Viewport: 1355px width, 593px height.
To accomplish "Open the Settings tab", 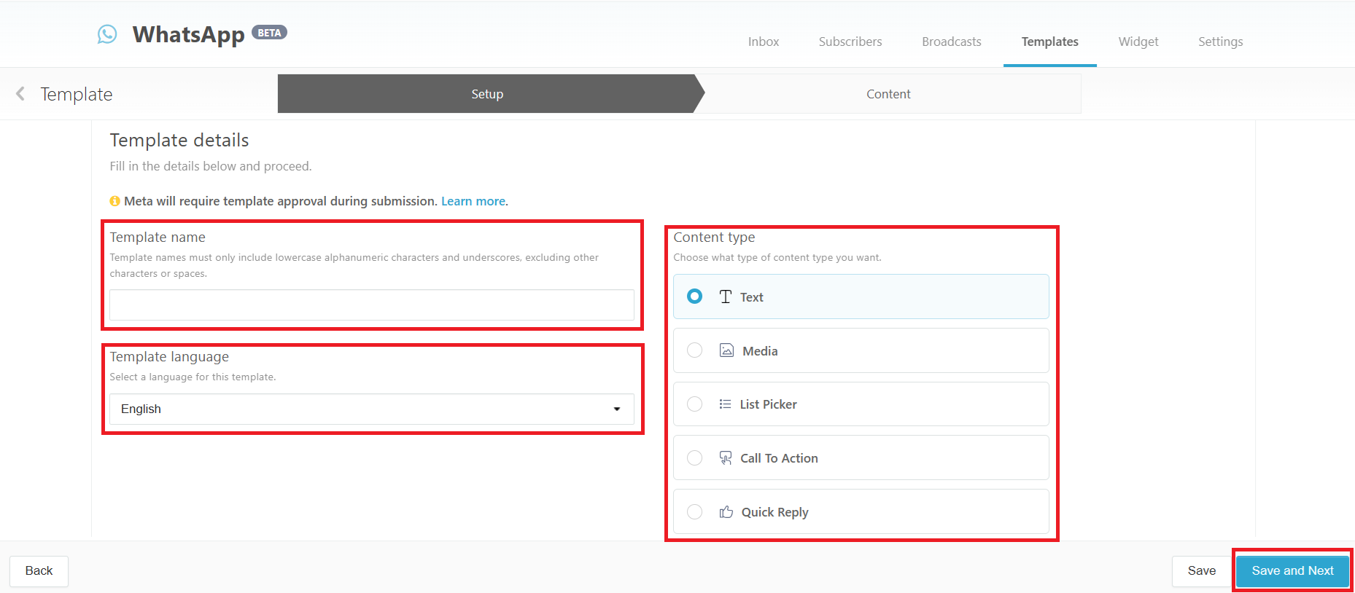I will 1221,42.
